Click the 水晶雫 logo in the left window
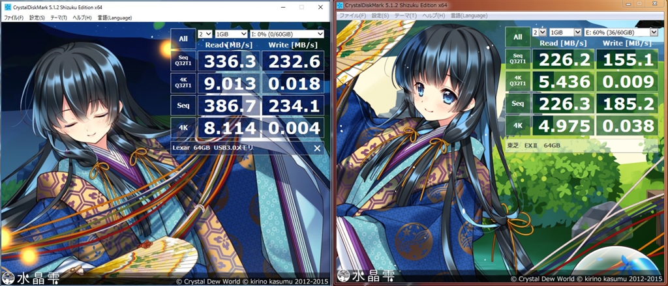The image size is (668, 286). (30, 278)
